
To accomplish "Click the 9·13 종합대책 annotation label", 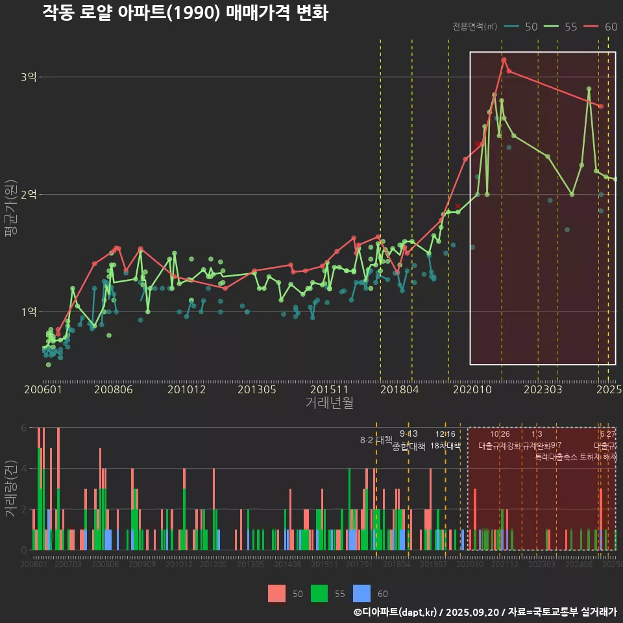I will coord(409,440).
